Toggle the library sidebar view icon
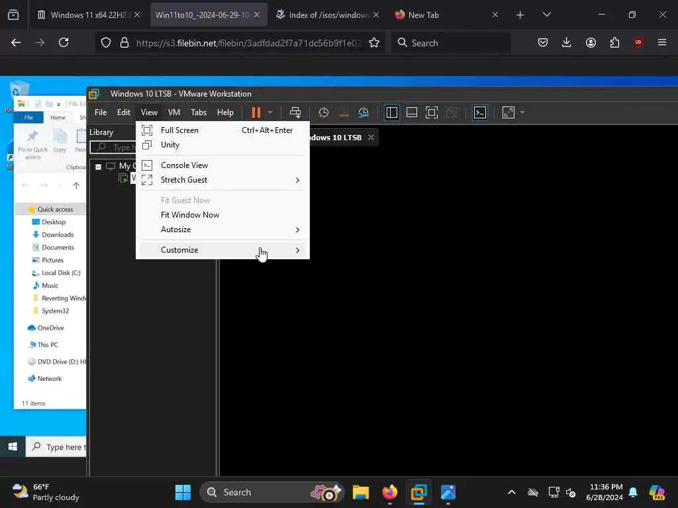This screenshot has width=678, height=508. coord(392,112)
